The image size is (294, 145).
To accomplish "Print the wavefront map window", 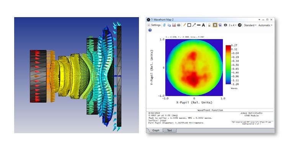I will click(x=178, y=25).
